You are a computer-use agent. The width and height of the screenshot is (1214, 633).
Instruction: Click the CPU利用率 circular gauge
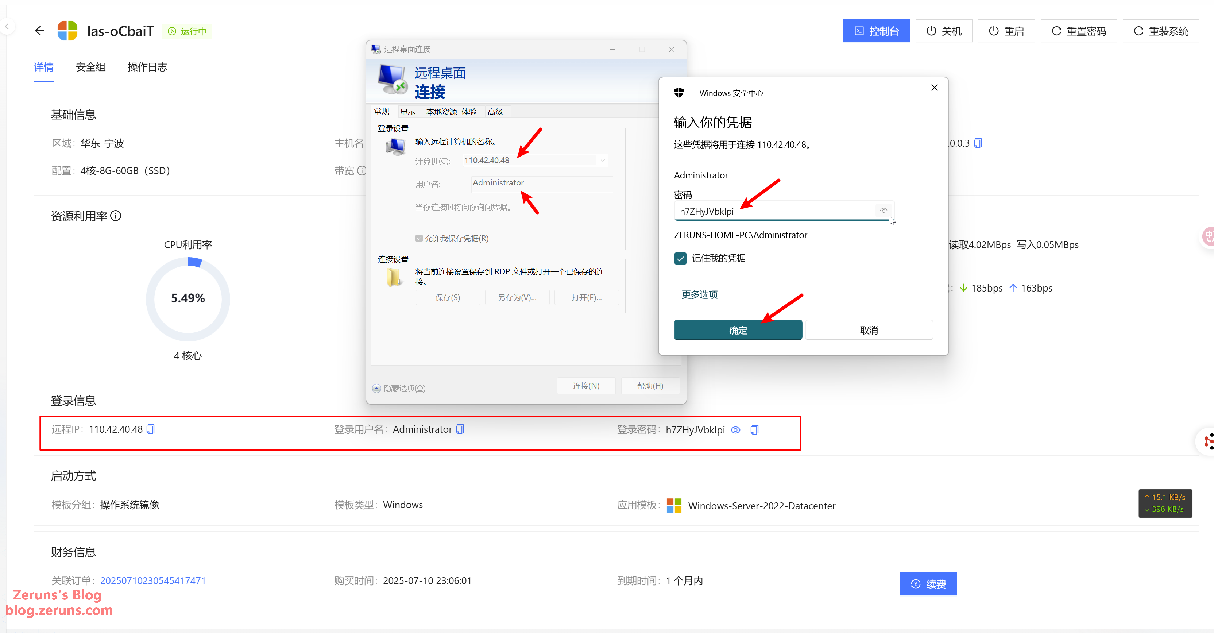coord(187,298)
